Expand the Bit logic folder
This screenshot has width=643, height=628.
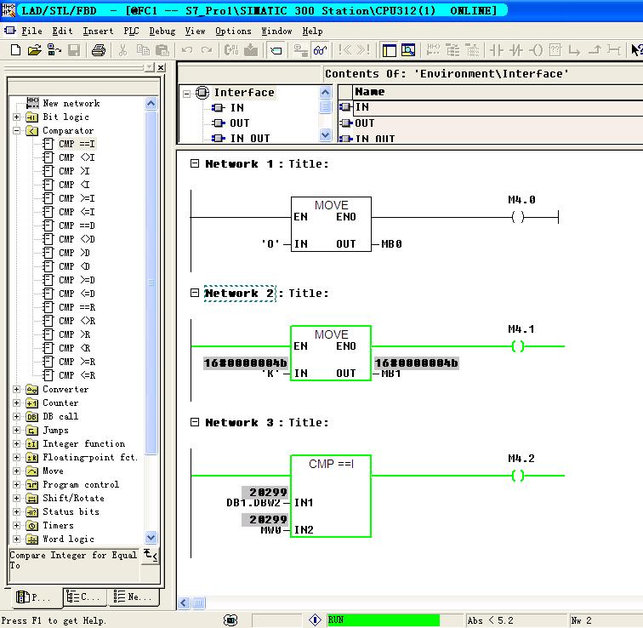(17, 117)
